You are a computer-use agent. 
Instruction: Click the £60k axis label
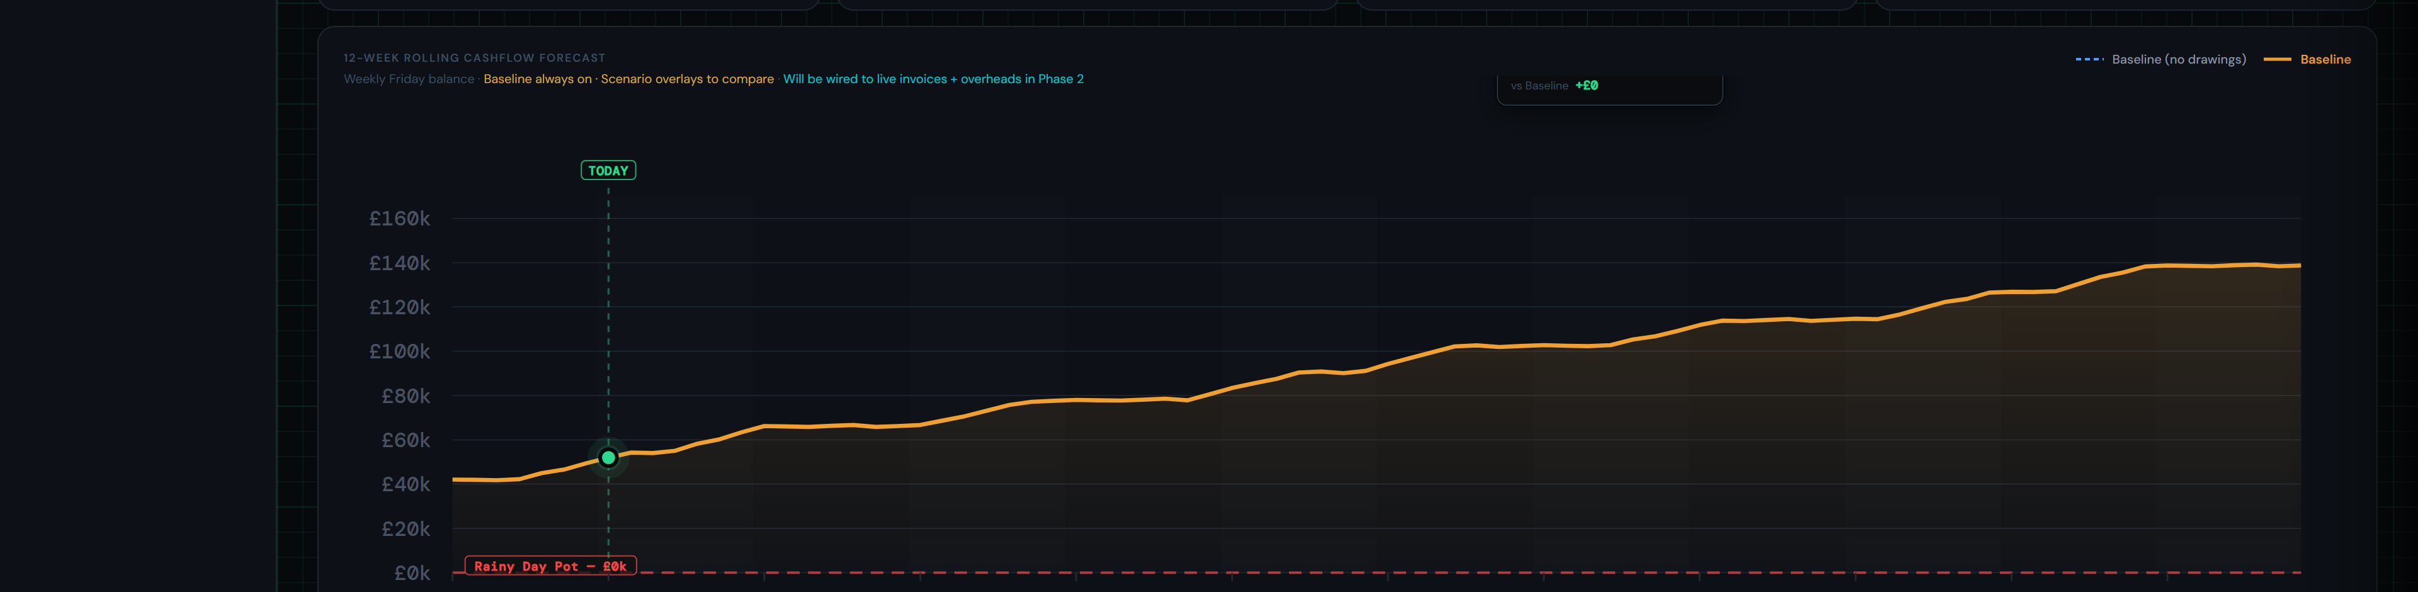406,440
